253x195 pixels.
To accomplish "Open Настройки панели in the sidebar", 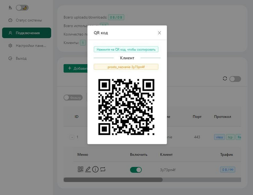I will 27,46.
